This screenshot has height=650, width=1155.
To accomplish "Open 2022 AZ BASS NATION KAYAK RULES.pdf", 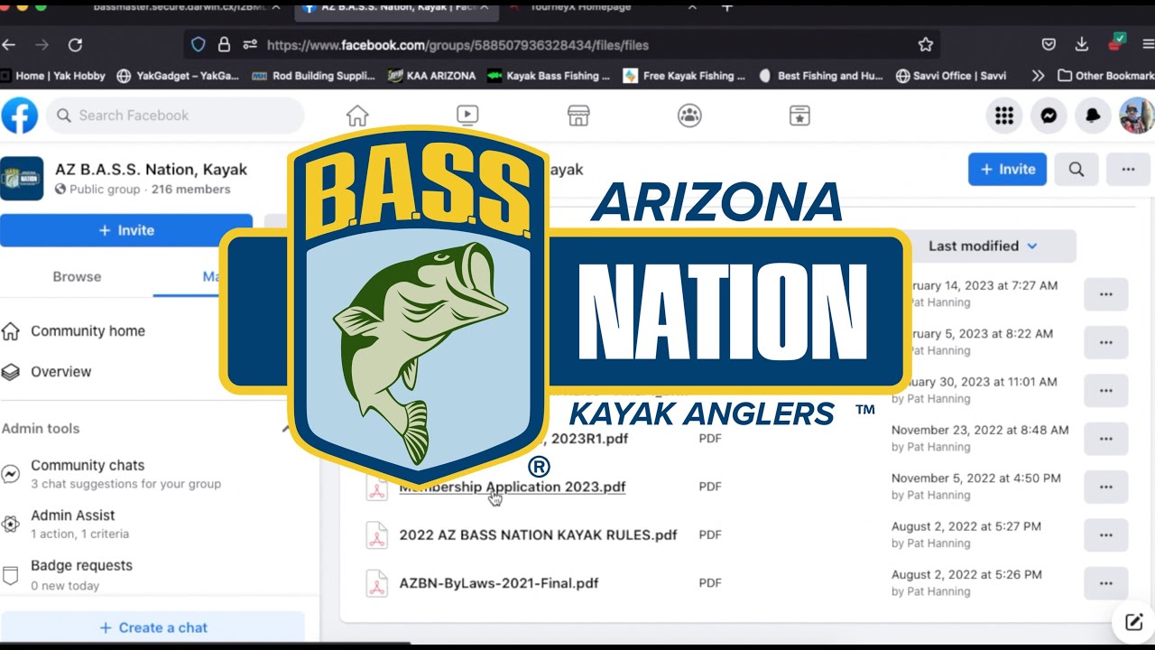I will point(538,534).
